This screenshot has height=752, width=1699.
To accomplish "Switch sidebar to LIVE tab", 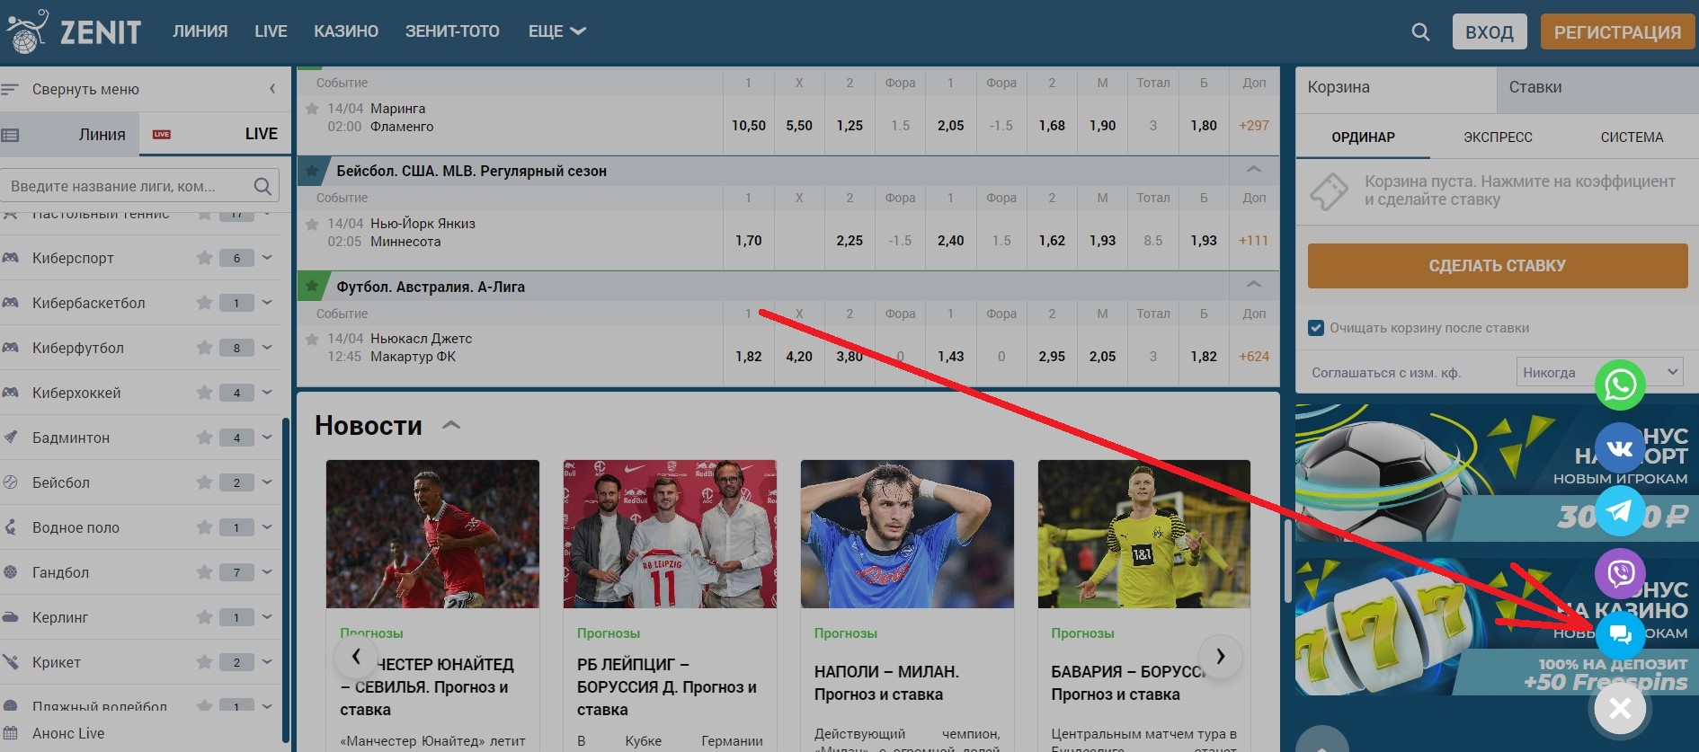I will (x=214, y=134).
